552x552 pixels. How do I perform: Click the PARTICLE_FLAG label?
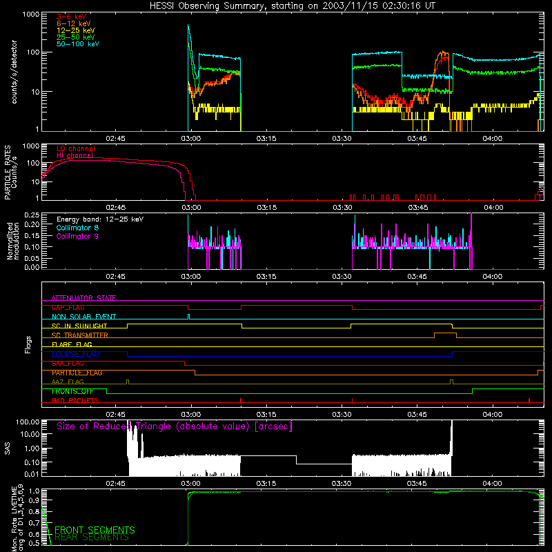pos(77,373)
